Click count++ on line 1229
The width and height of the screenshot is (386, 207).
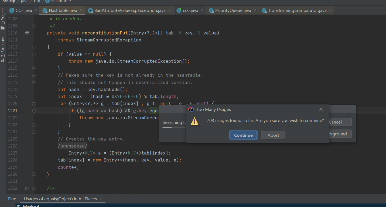(69, 167)
